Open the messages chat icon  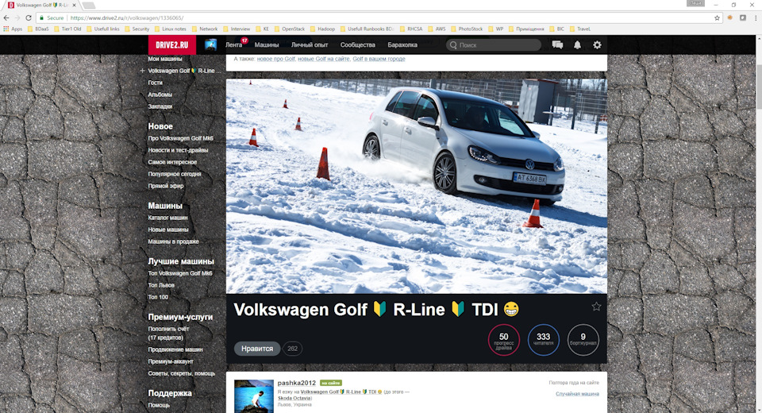click(557, 44)
